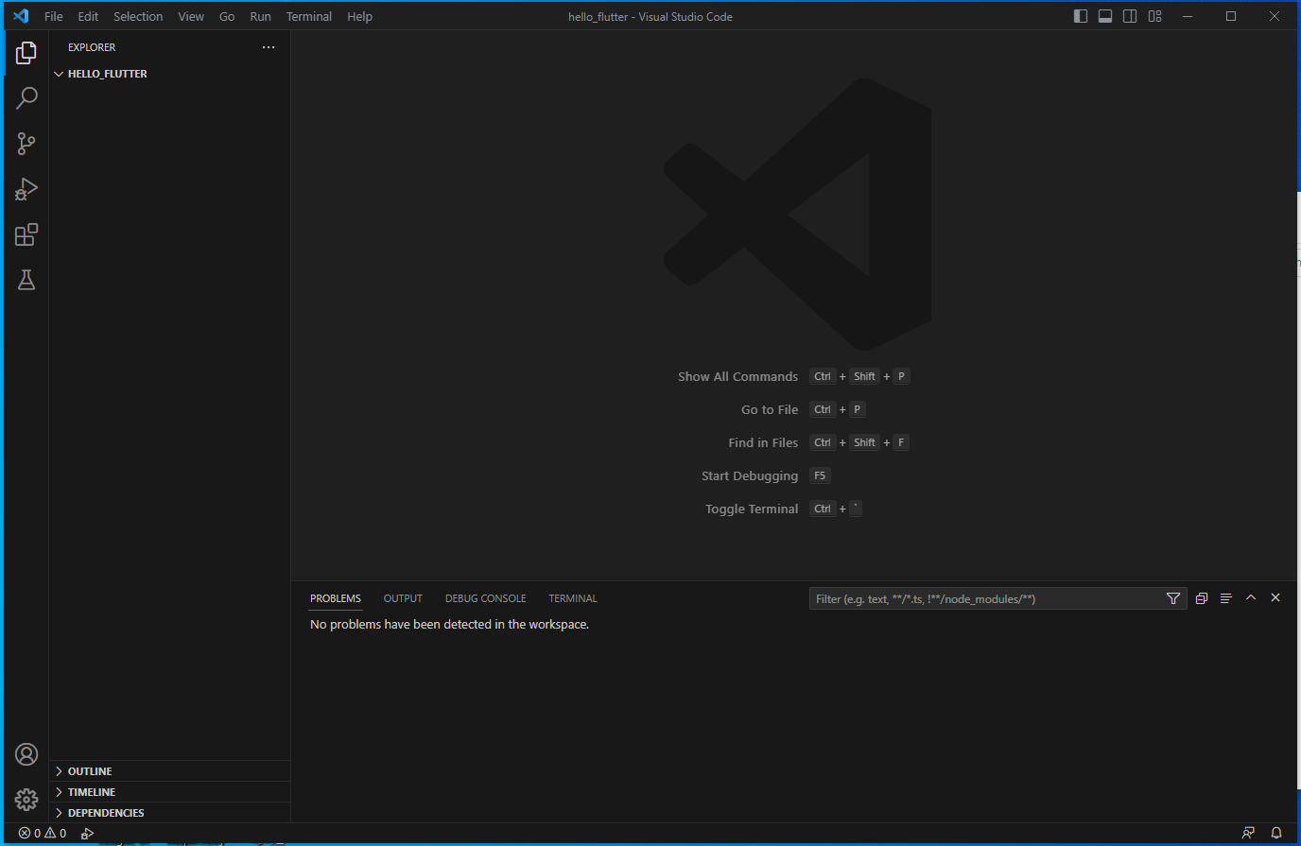Expand the OUTLINE section
Image resolution: width=1301 pixels, height=846 pixels.
point(170,771)
